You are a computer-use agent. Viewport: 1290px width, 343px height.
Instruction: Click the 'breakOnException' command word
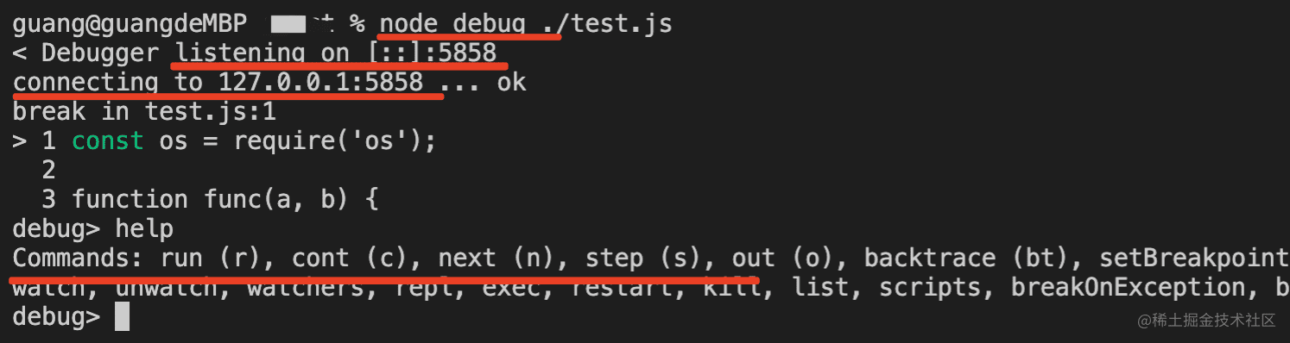(1128, 288)
